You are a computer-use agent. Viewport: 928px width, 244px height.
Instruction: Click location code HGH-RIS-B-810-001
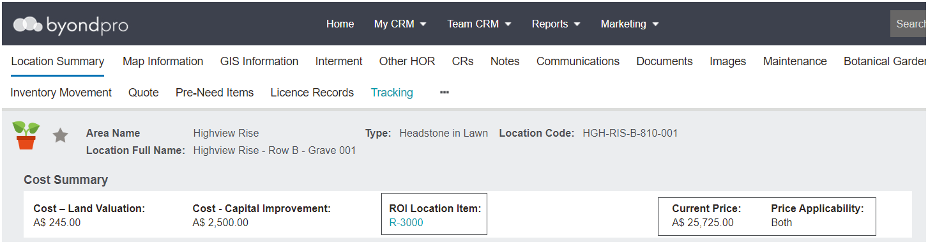point(630,133)
